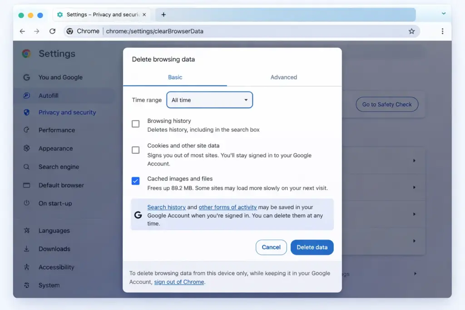
Task: Click the Cancel button
Action: pos(271,247)
